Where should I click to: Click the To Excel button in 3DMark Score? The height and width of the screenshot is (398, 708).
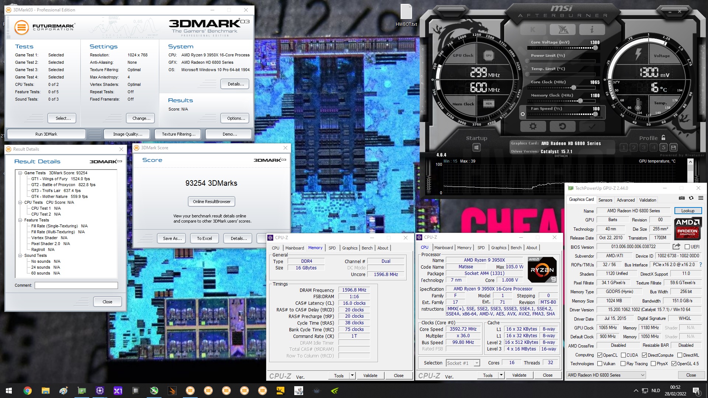coord(204,238)
